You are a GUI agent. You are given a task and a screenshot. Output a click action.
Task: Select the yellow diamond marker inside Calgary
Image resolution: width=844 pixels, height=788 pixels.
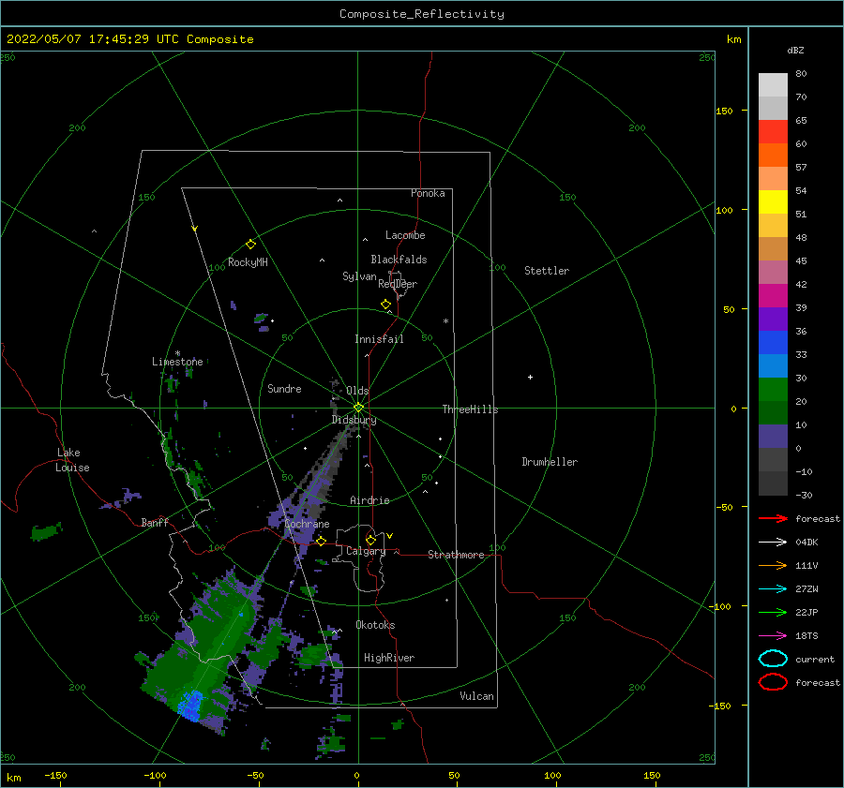click(370, 540)
